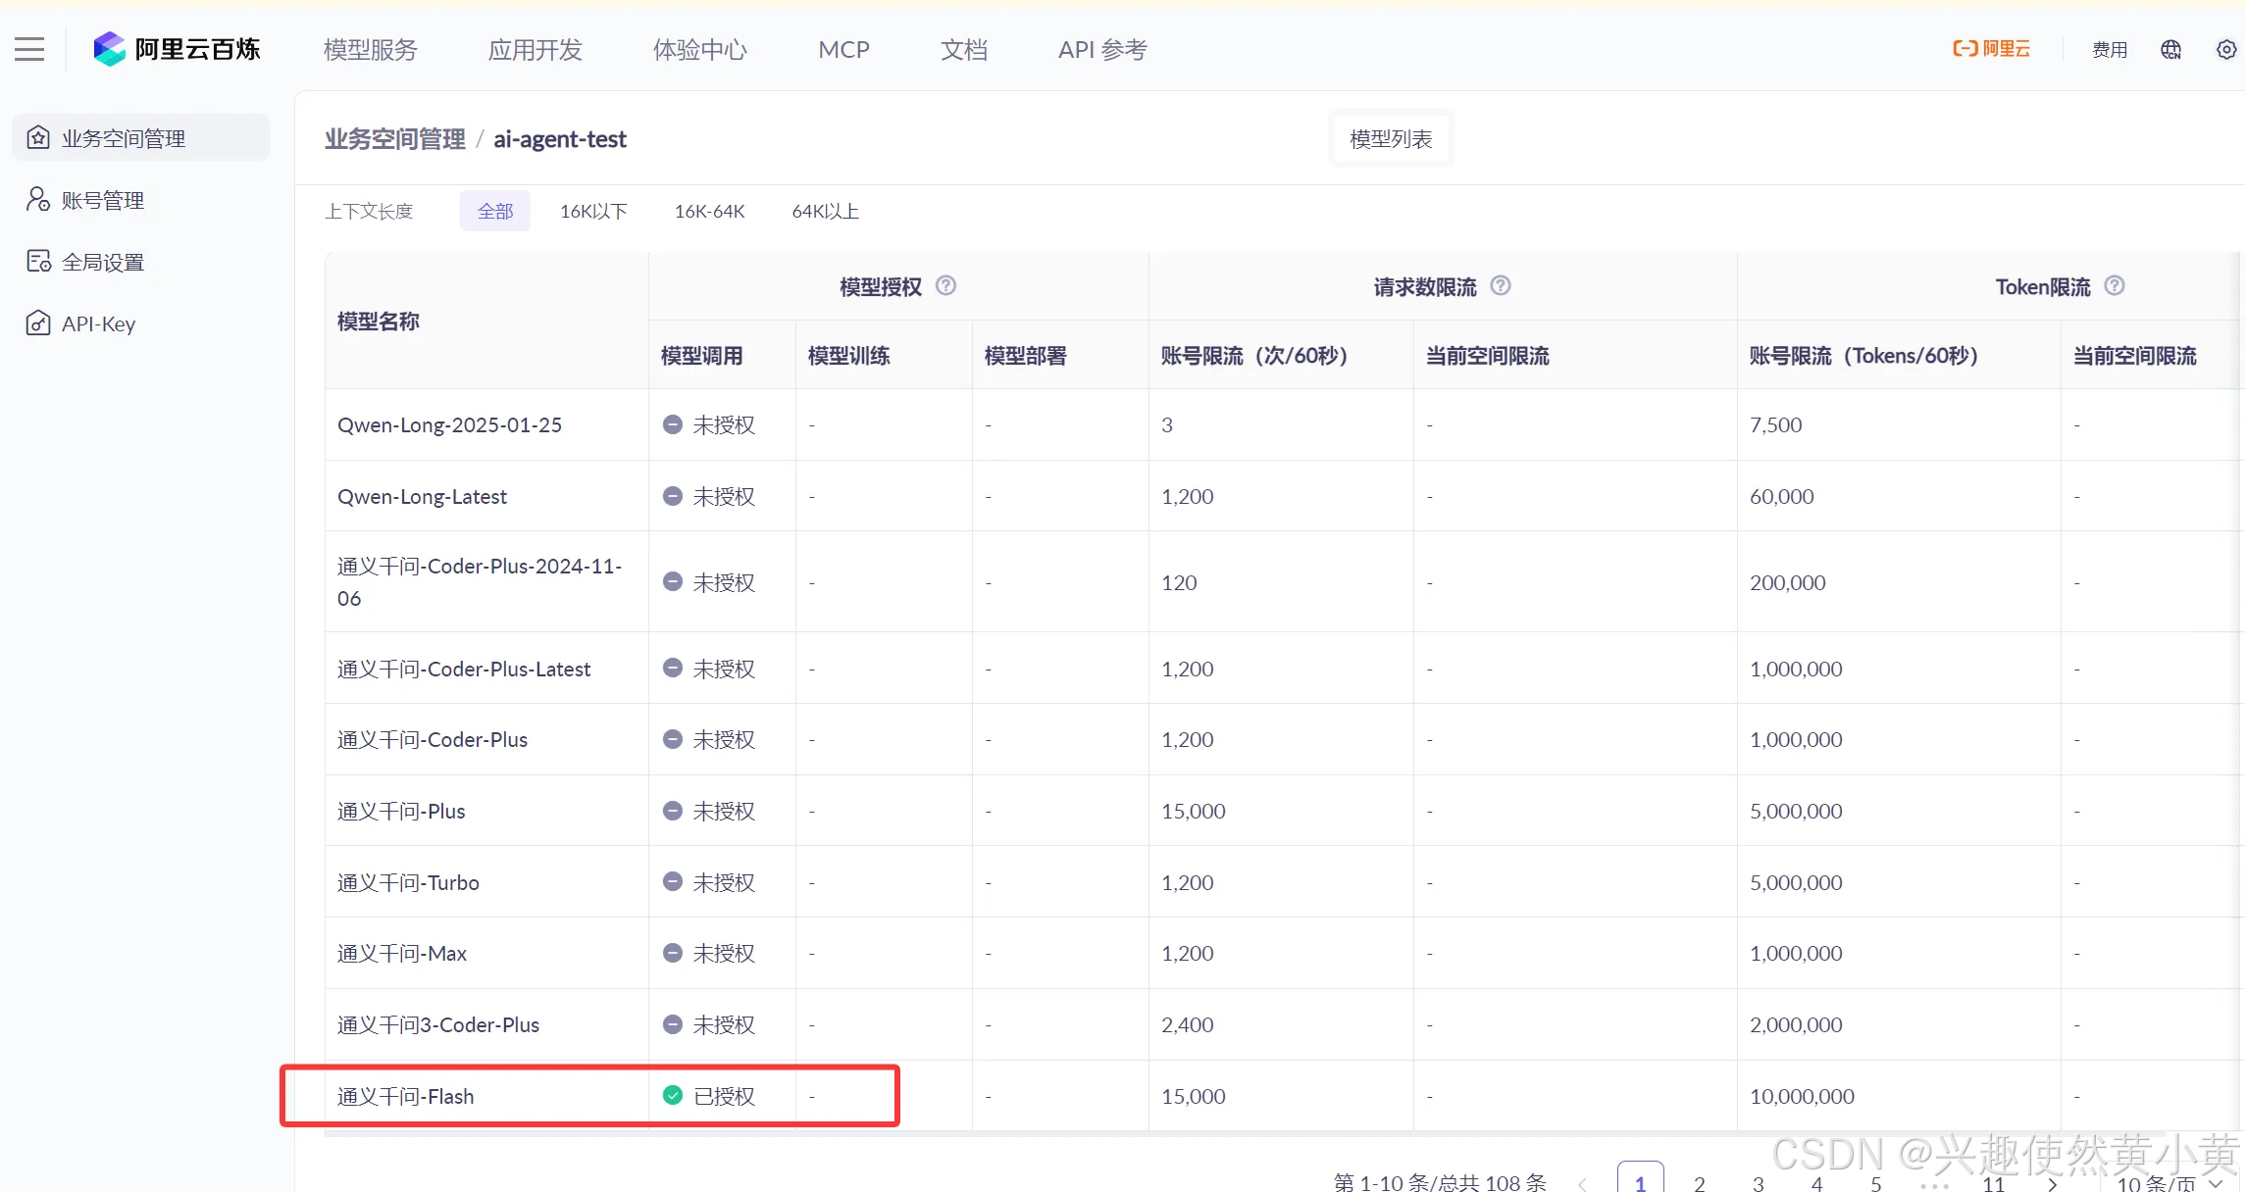
Task: Open 账号管理 in the sidebar
Action: point(141,200)
